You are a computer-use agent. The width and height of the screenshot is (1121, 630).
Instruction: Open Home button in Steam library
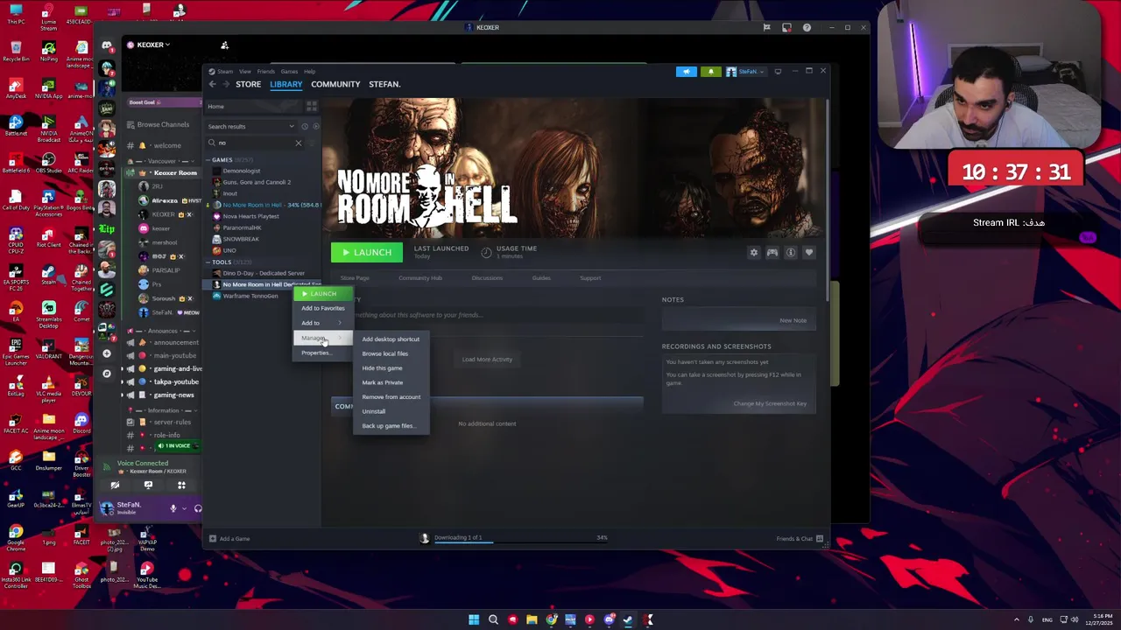tap(254, 106)
